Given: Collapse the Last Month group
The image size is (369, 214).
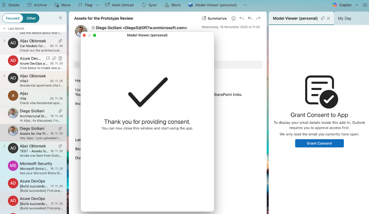Looking at the screenshot, I should click(x=4, y=28).
